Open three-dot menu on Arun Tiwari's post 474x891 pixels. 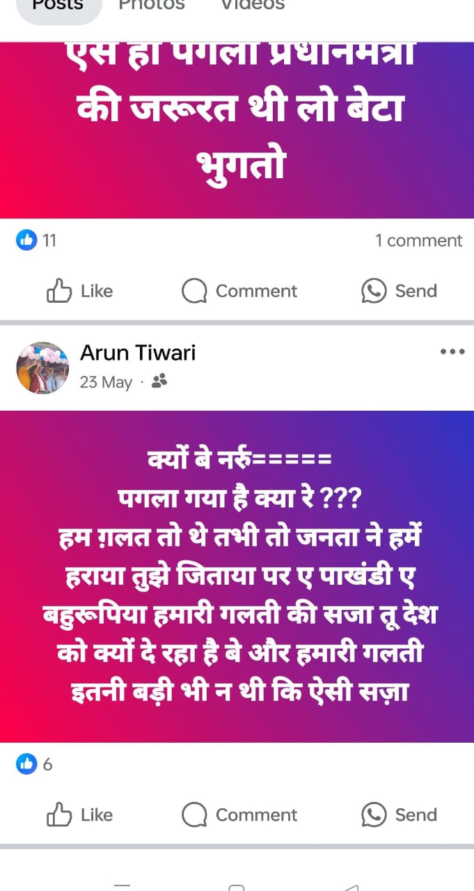click(x=452, y=352)
